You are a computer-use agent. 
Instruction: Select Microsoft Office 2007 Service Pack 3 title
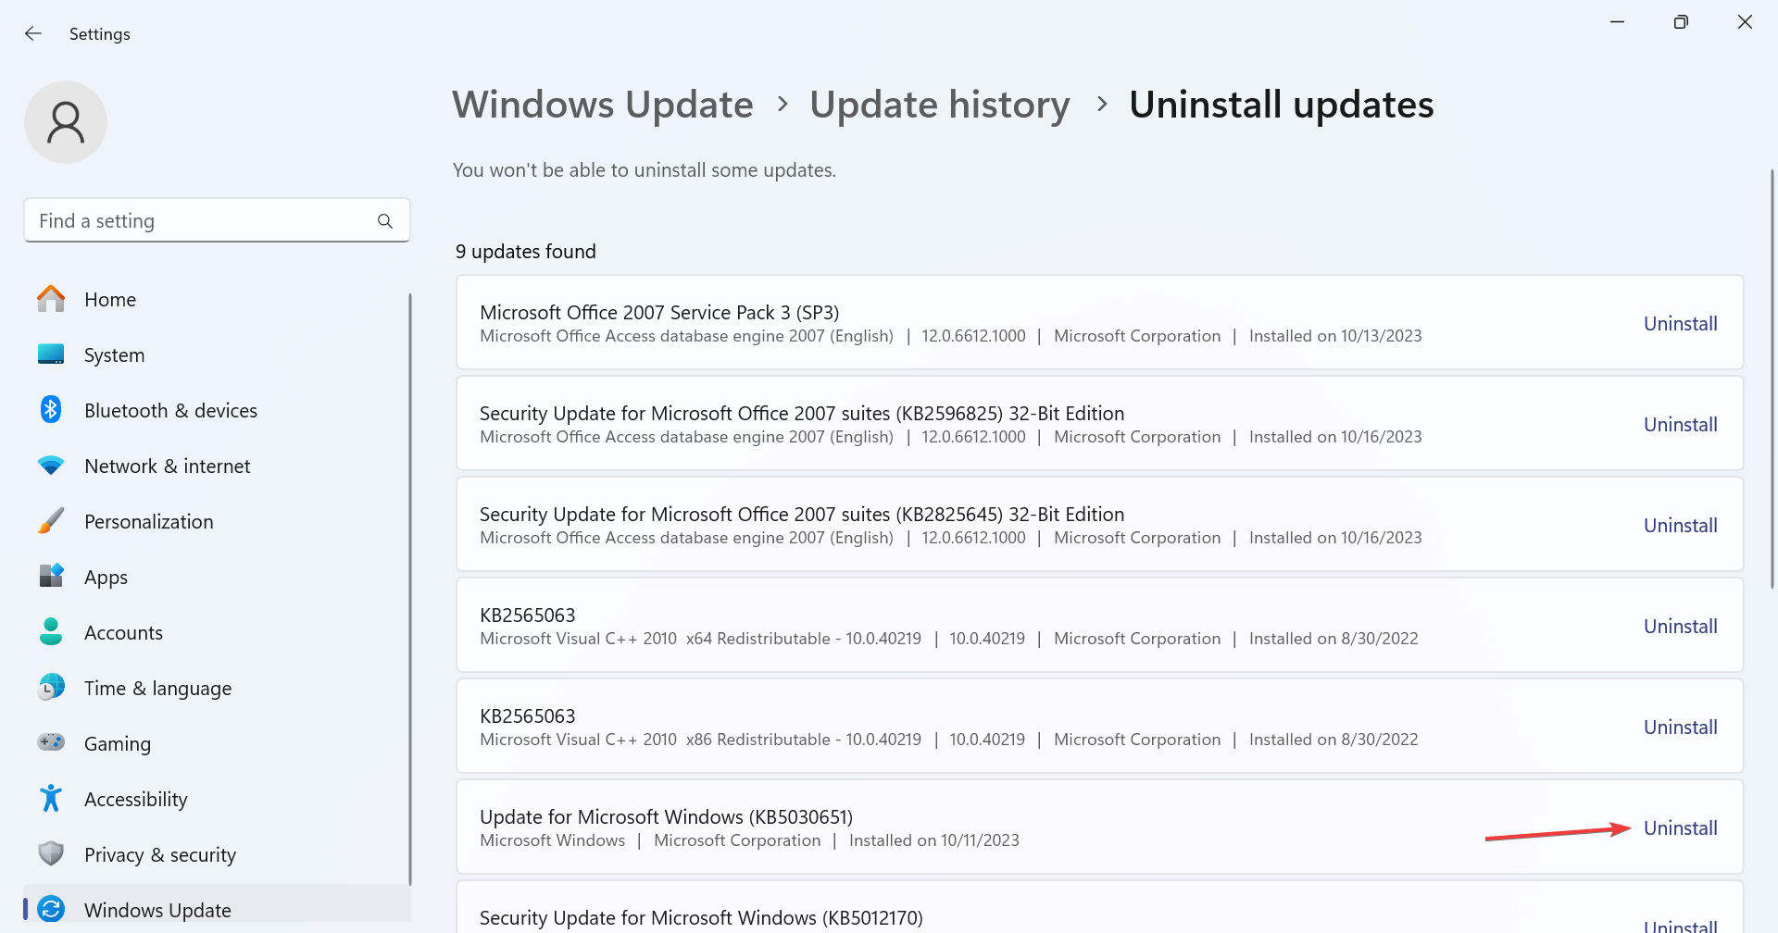point(659,313)
